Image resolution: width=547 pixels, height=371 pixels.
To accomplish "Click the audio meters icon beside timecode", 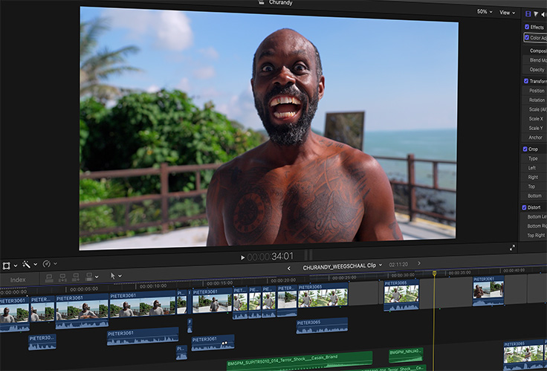I will (308, 254).
